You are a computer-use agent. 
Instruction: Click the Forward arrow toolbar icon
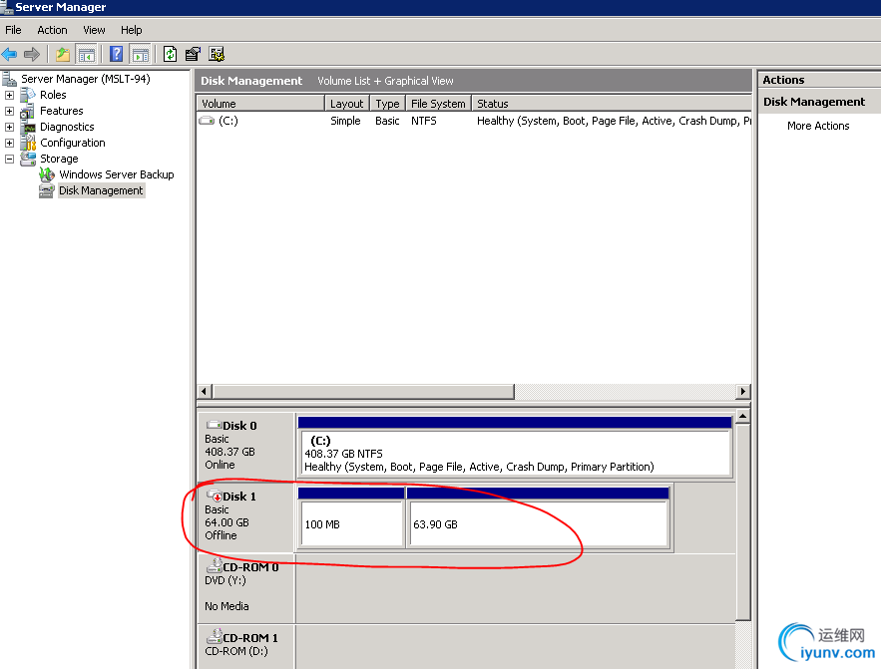point(32,55)
